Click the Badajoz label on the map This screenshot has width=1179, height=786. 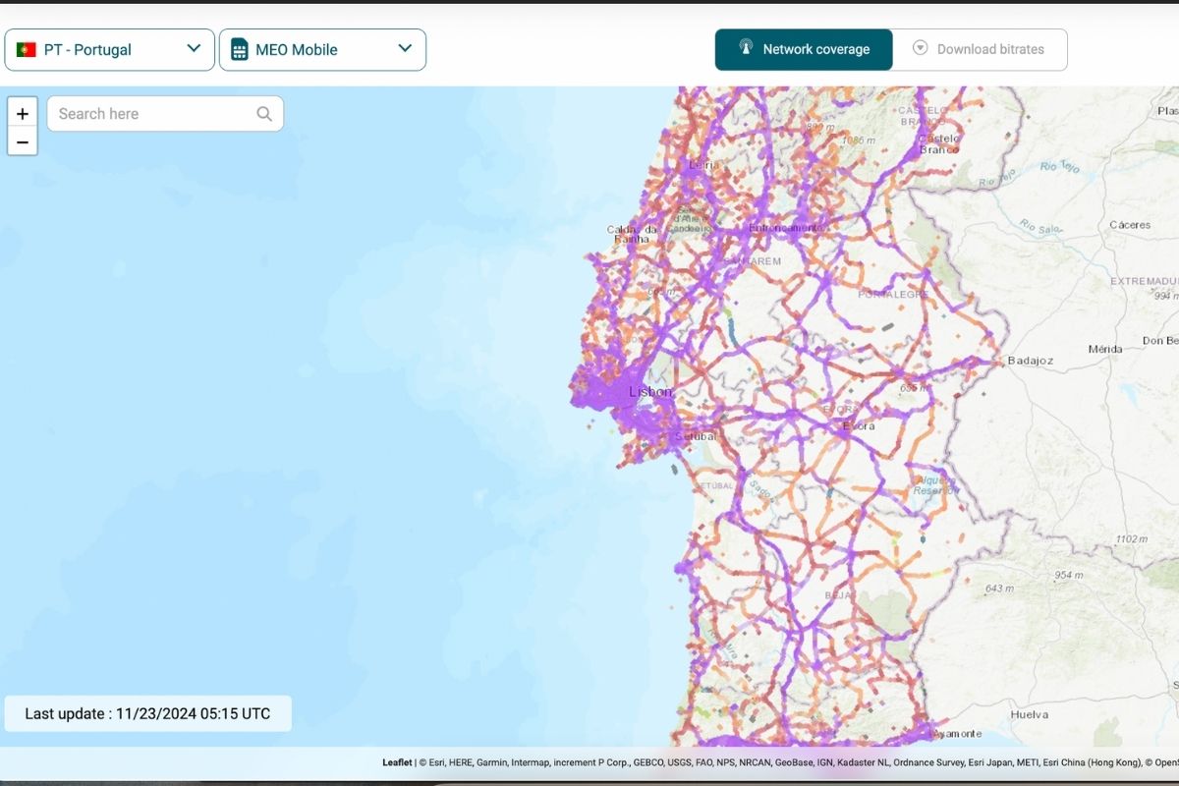point(1033,361)
